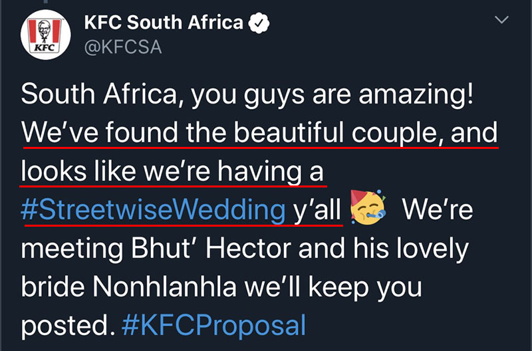This screenshot has height=351, width=532.
Task: Click the line "South Africa, you guys are amazing!"
Action: pos(247,95)
